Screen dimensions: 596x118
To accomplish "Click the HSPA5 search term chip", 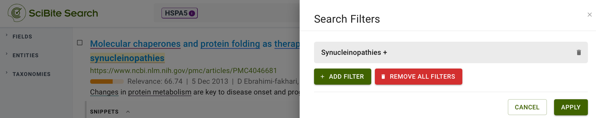I will 179,13.
